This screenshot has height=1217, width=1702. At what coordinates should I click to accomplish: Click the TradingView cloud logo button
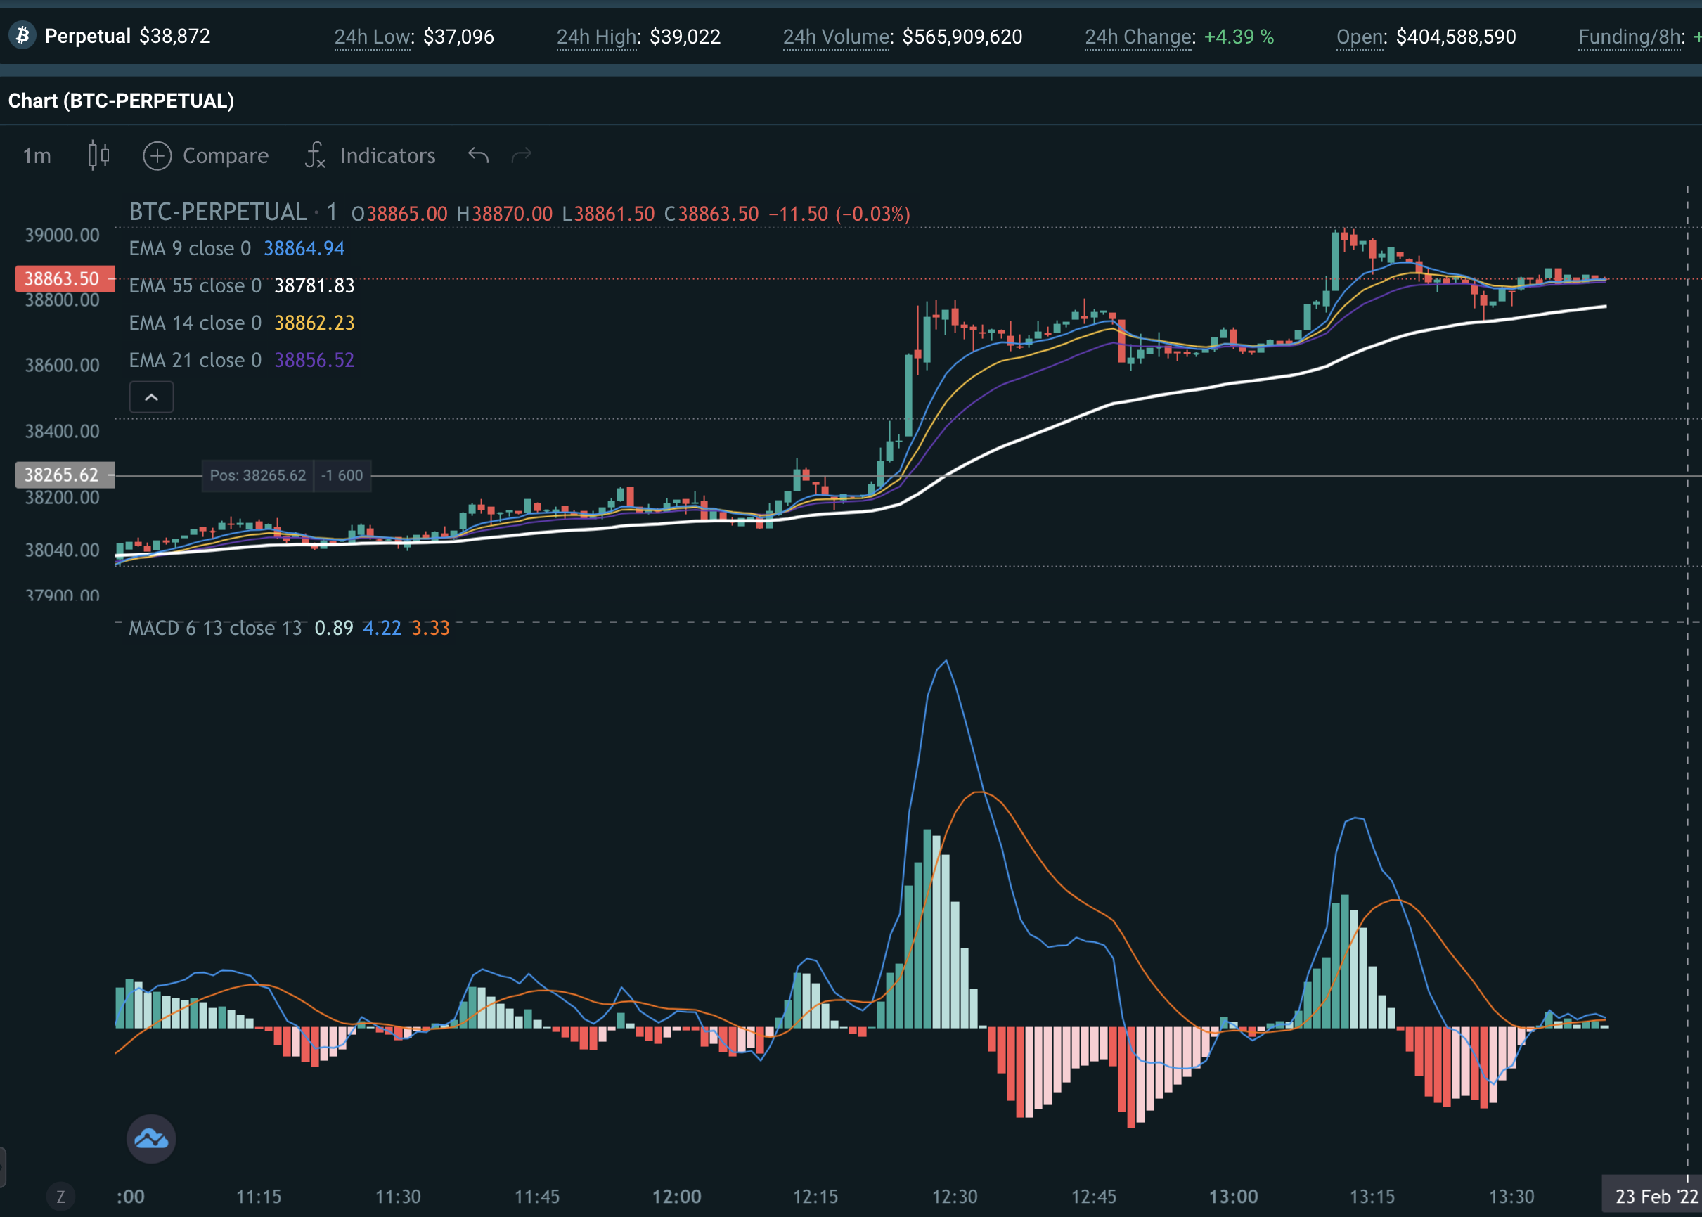click(151, 1138)
